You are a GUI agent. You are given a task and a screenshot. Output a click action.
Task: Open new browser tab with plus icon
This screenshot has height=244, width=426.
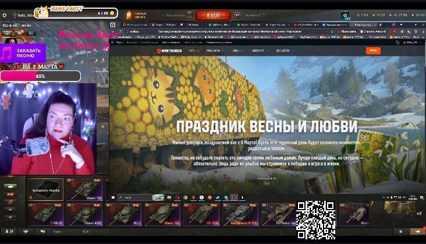381,25
